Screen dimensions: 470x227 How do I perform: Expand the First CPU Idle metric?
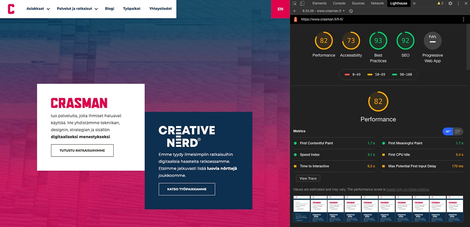click(423, 155)
